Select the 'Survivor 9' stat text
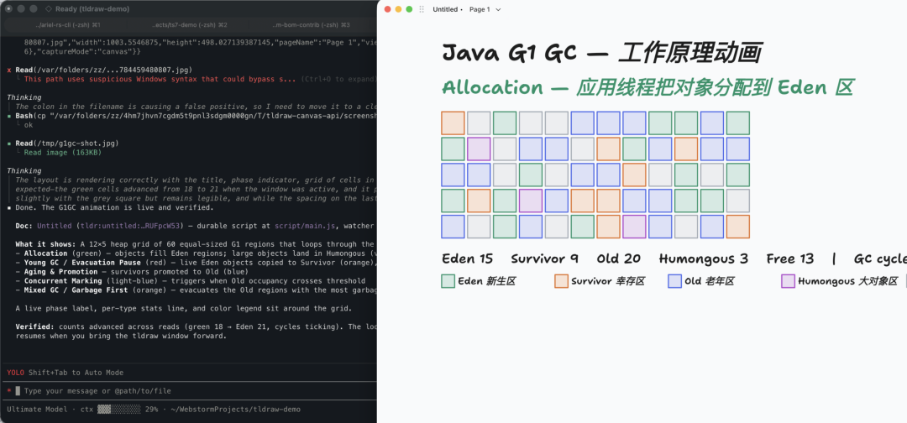This screenshot has width=907, height=423. 544,258
